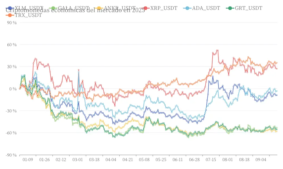Image resolution: width=283 pixels, height=169 pixels.
Task: Click the chart title about criptomonedas económicas
Action: (x=75, y=10)
